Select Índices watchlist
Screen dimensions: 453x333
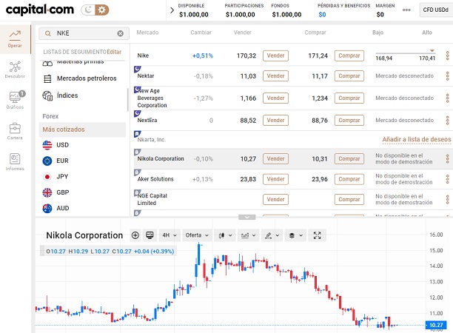coord(83,95)
